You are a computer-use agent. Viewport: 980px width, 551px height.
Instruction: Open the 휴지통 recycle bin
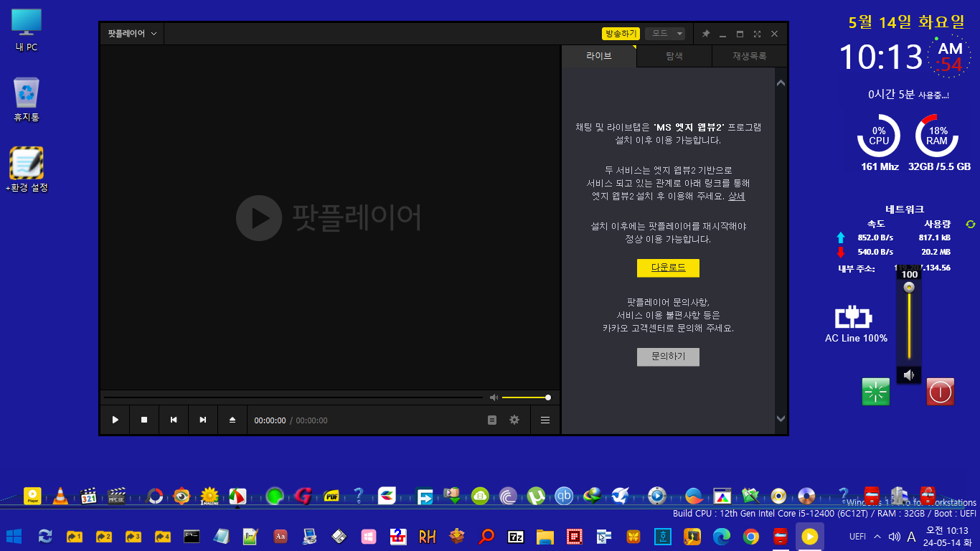point(27,100)
